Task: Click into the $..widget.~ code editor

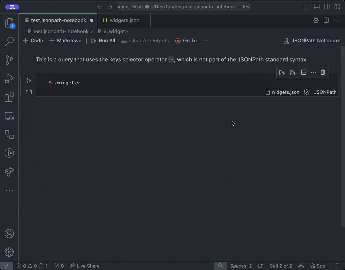Action: tap(187, 83)
